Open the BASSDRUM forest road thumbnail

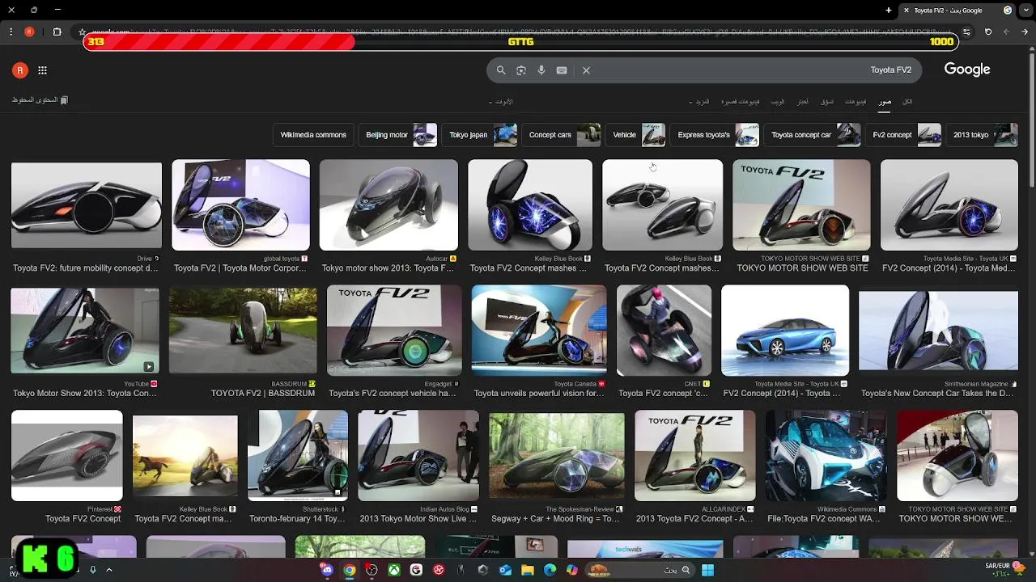[243, 330]
